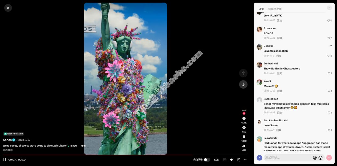The height and width of the screenshot is (166, 337).
Task: Expand the caption with 更多
Action: point(84,146)
